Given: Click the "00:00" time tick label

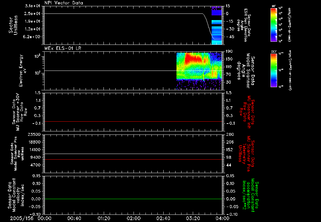Looking at the screenshot, I should (x=45, y=218).
